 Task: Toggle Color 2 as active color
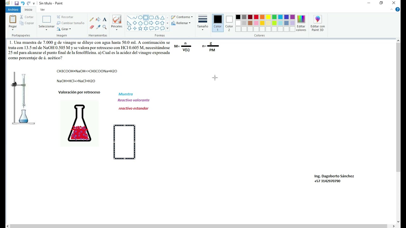[229, 23]
